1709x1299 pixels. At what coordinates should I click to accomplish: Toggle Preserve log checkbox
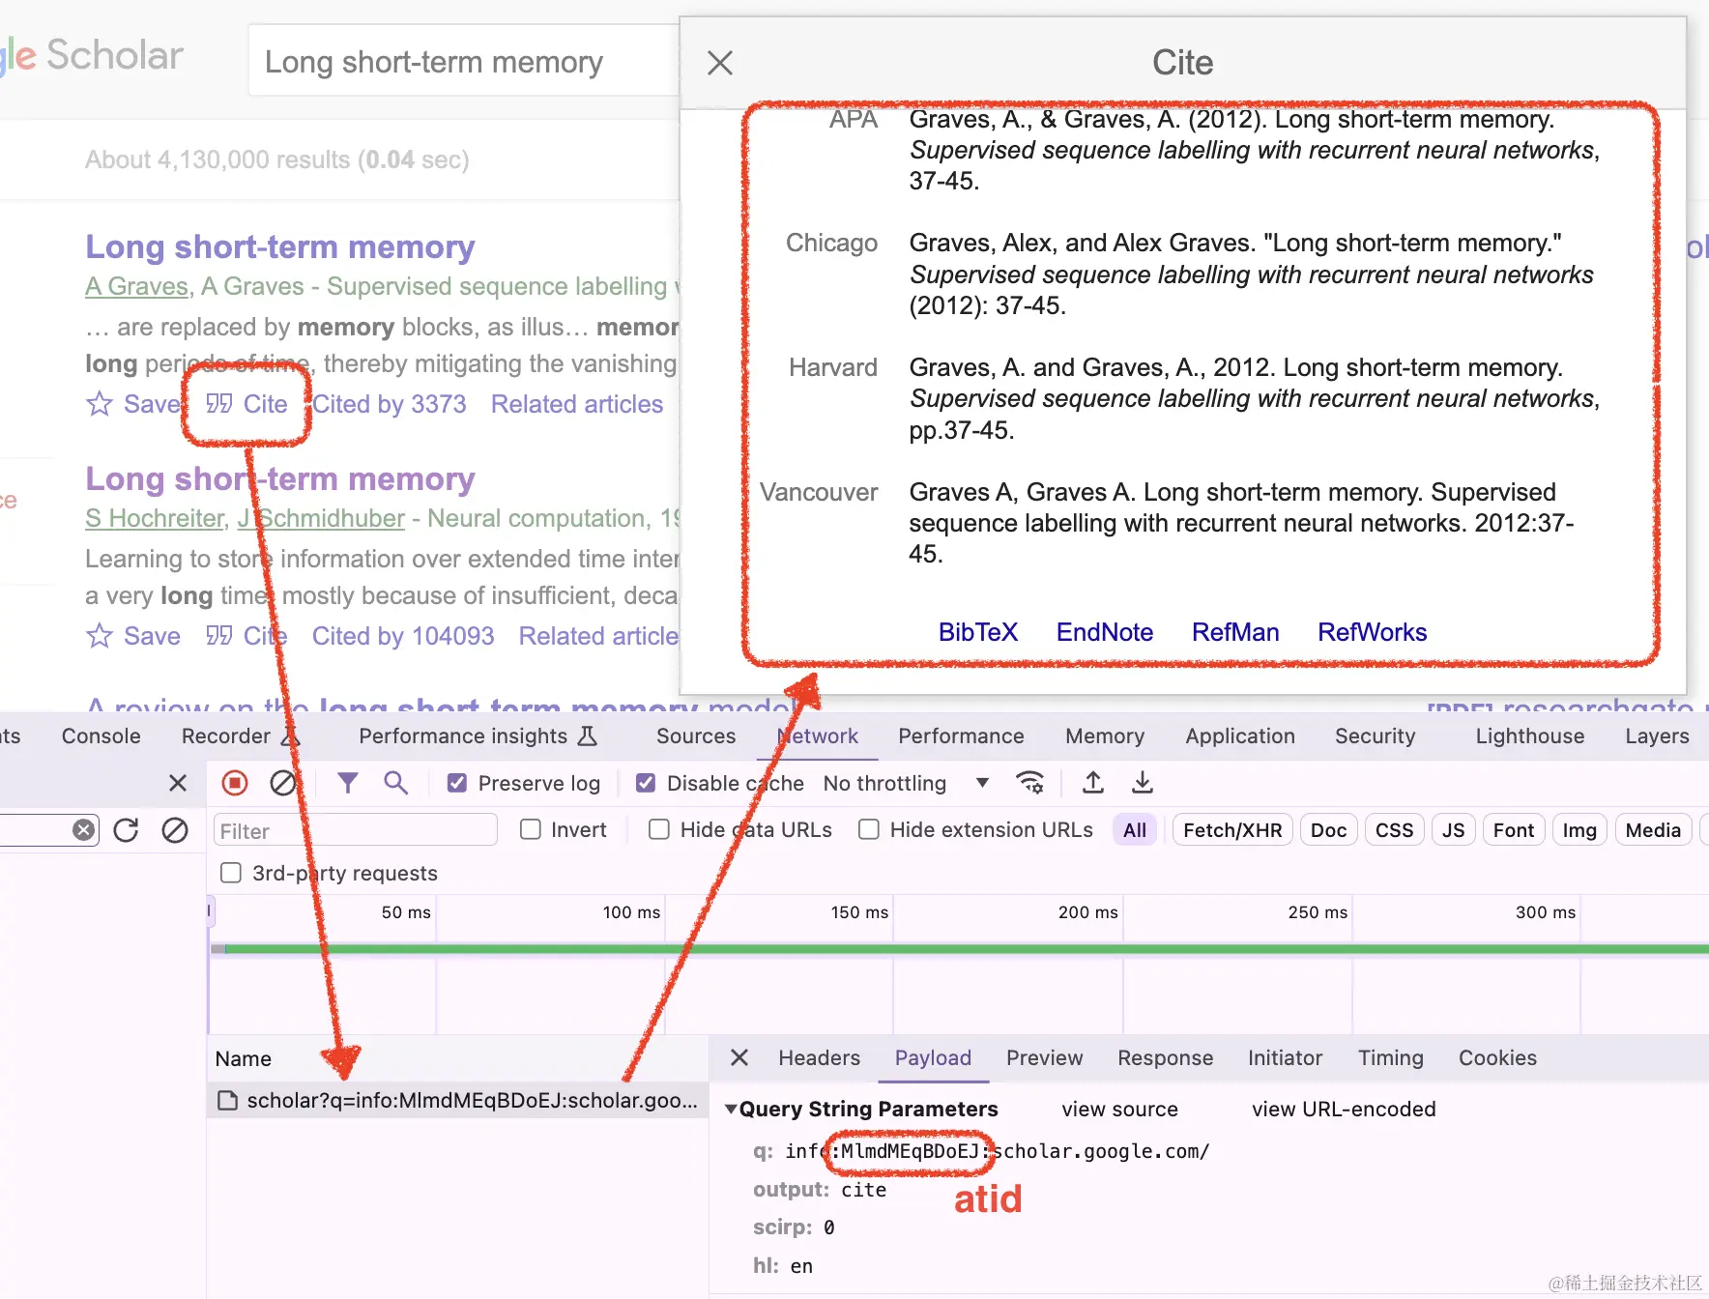pyautogui.click(x=457, y=783)
